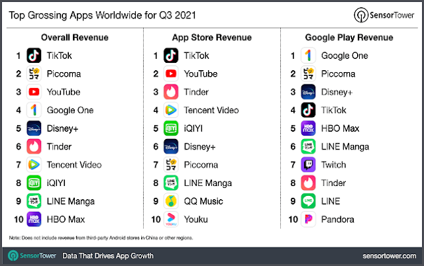This screenshot has width=424, height=266.
Task: Click the Piccoma icon in Overall Revenue list
Action: 34,73
